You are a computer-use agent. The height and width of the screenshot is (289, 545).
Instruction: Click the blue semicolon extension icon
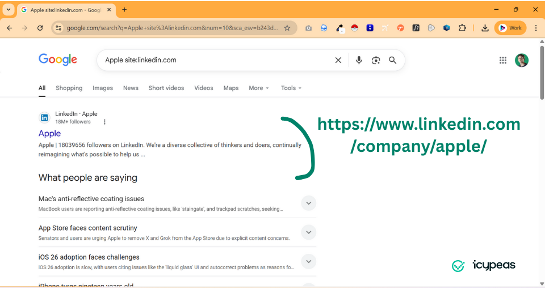370,28
